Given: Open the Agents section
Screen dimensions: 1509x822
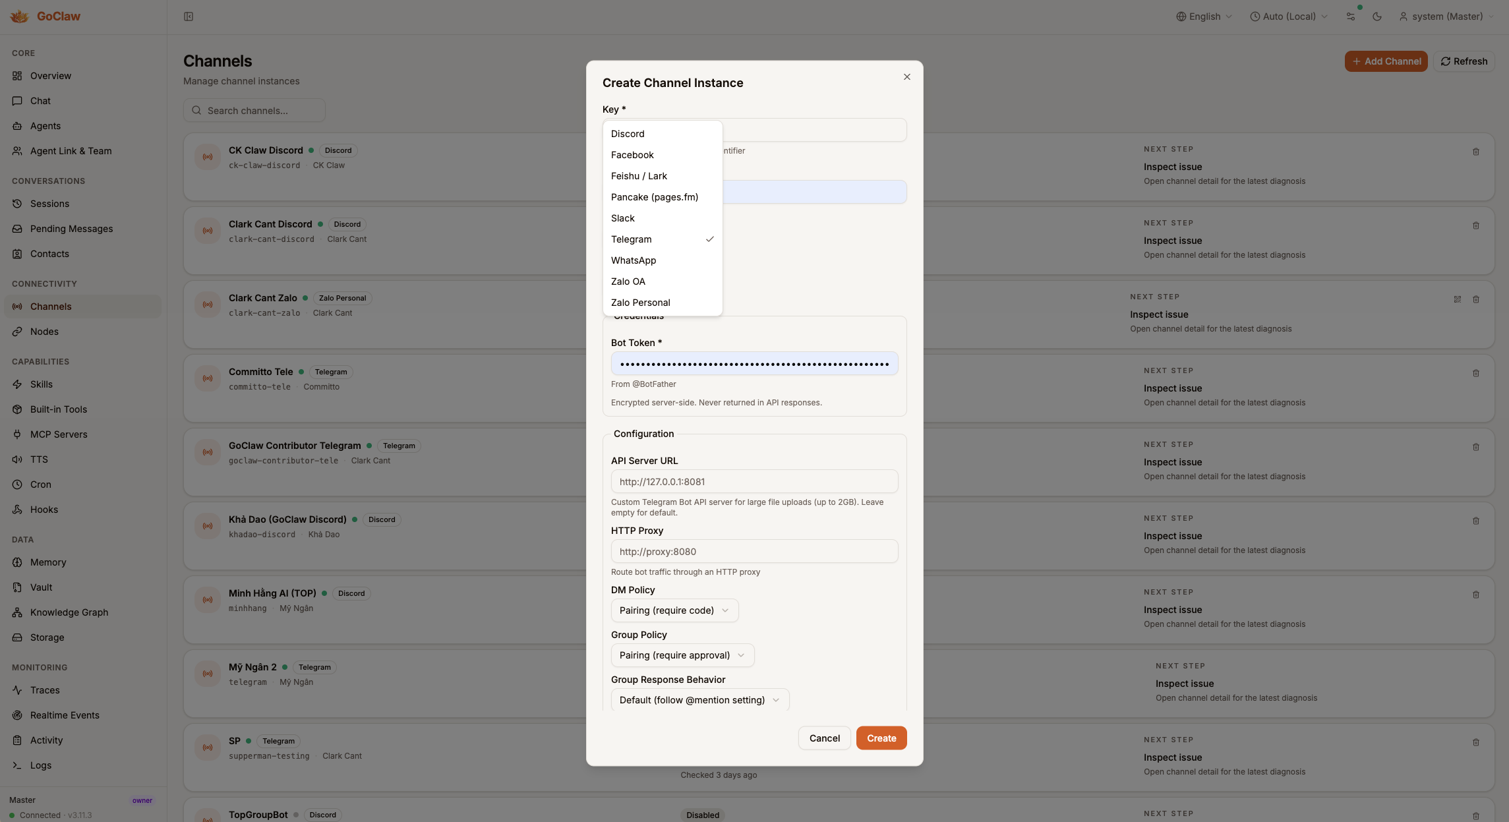Looking at the screenshot, I should (x=83, y=126).
